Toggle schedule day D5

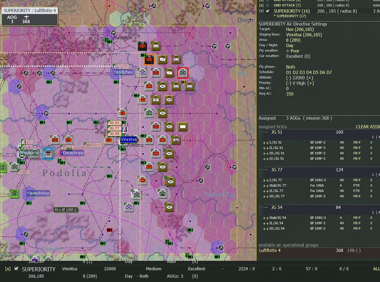[x=316, y=73]
